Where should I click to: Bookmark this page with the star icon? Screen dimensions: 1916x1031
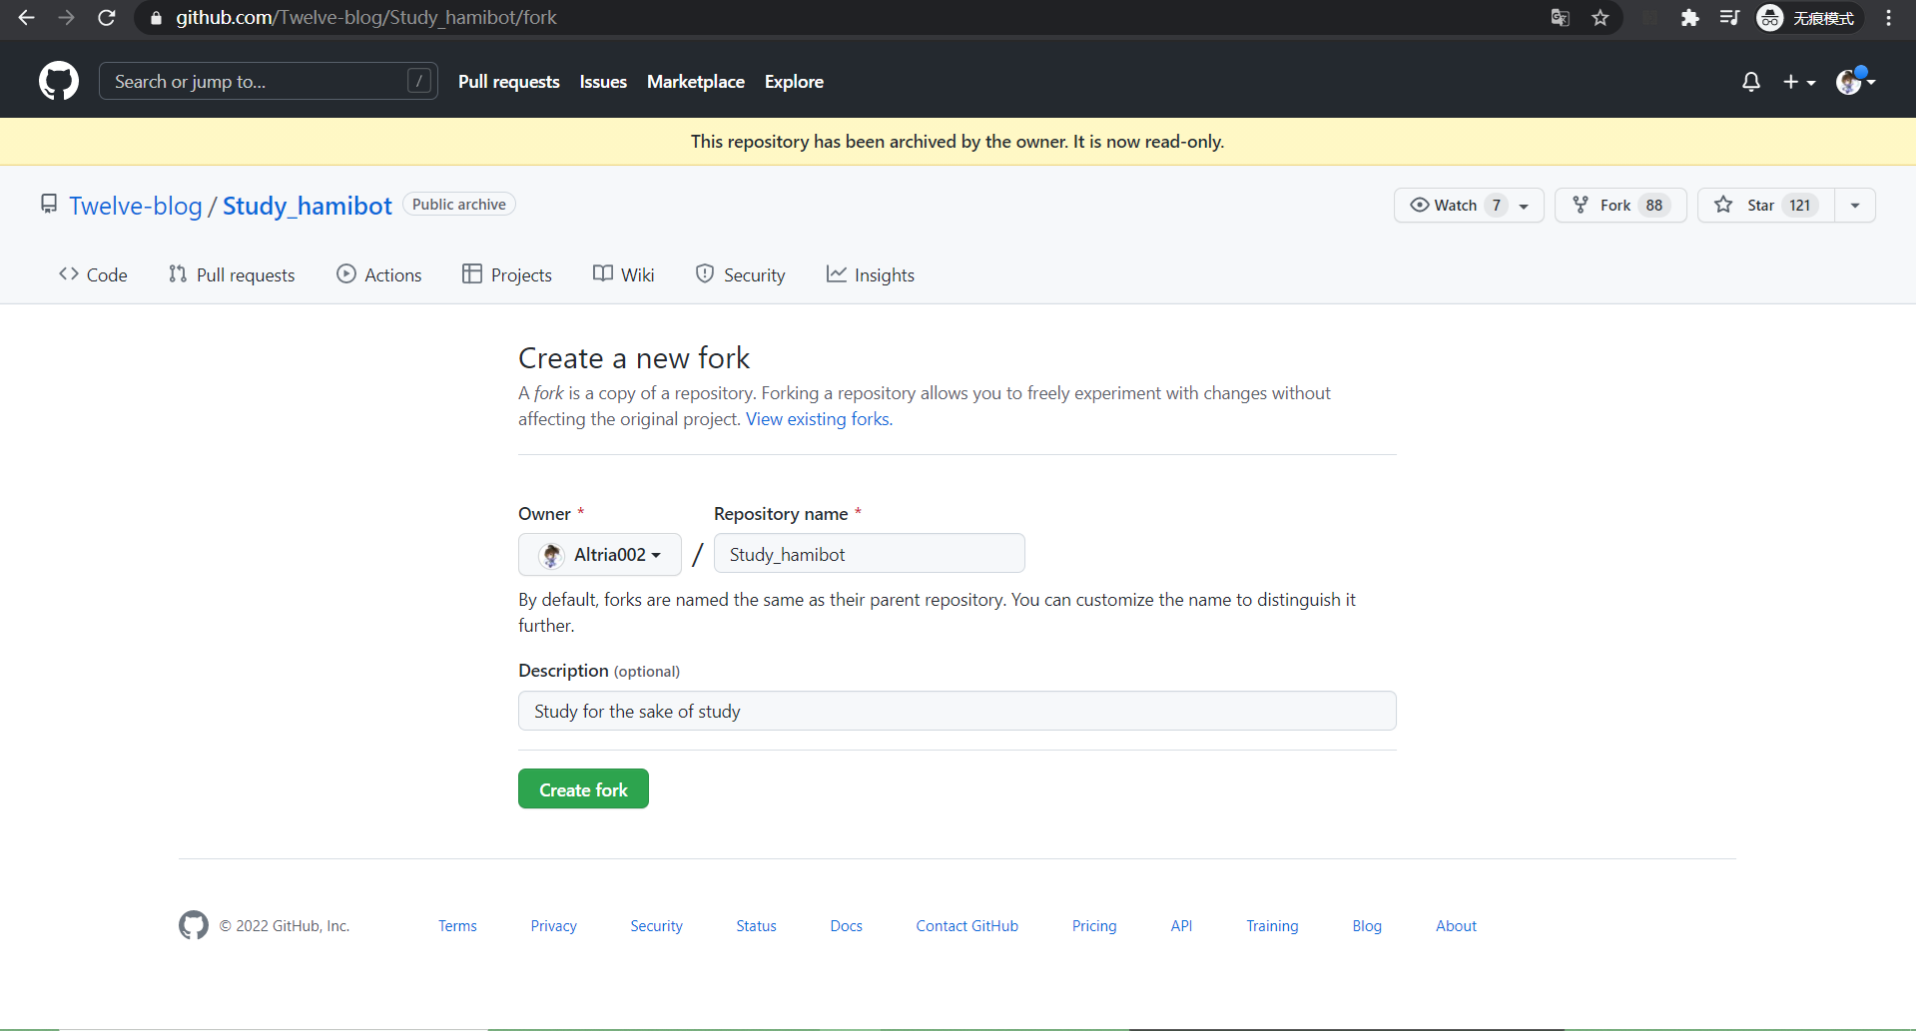click(1600, 18)
